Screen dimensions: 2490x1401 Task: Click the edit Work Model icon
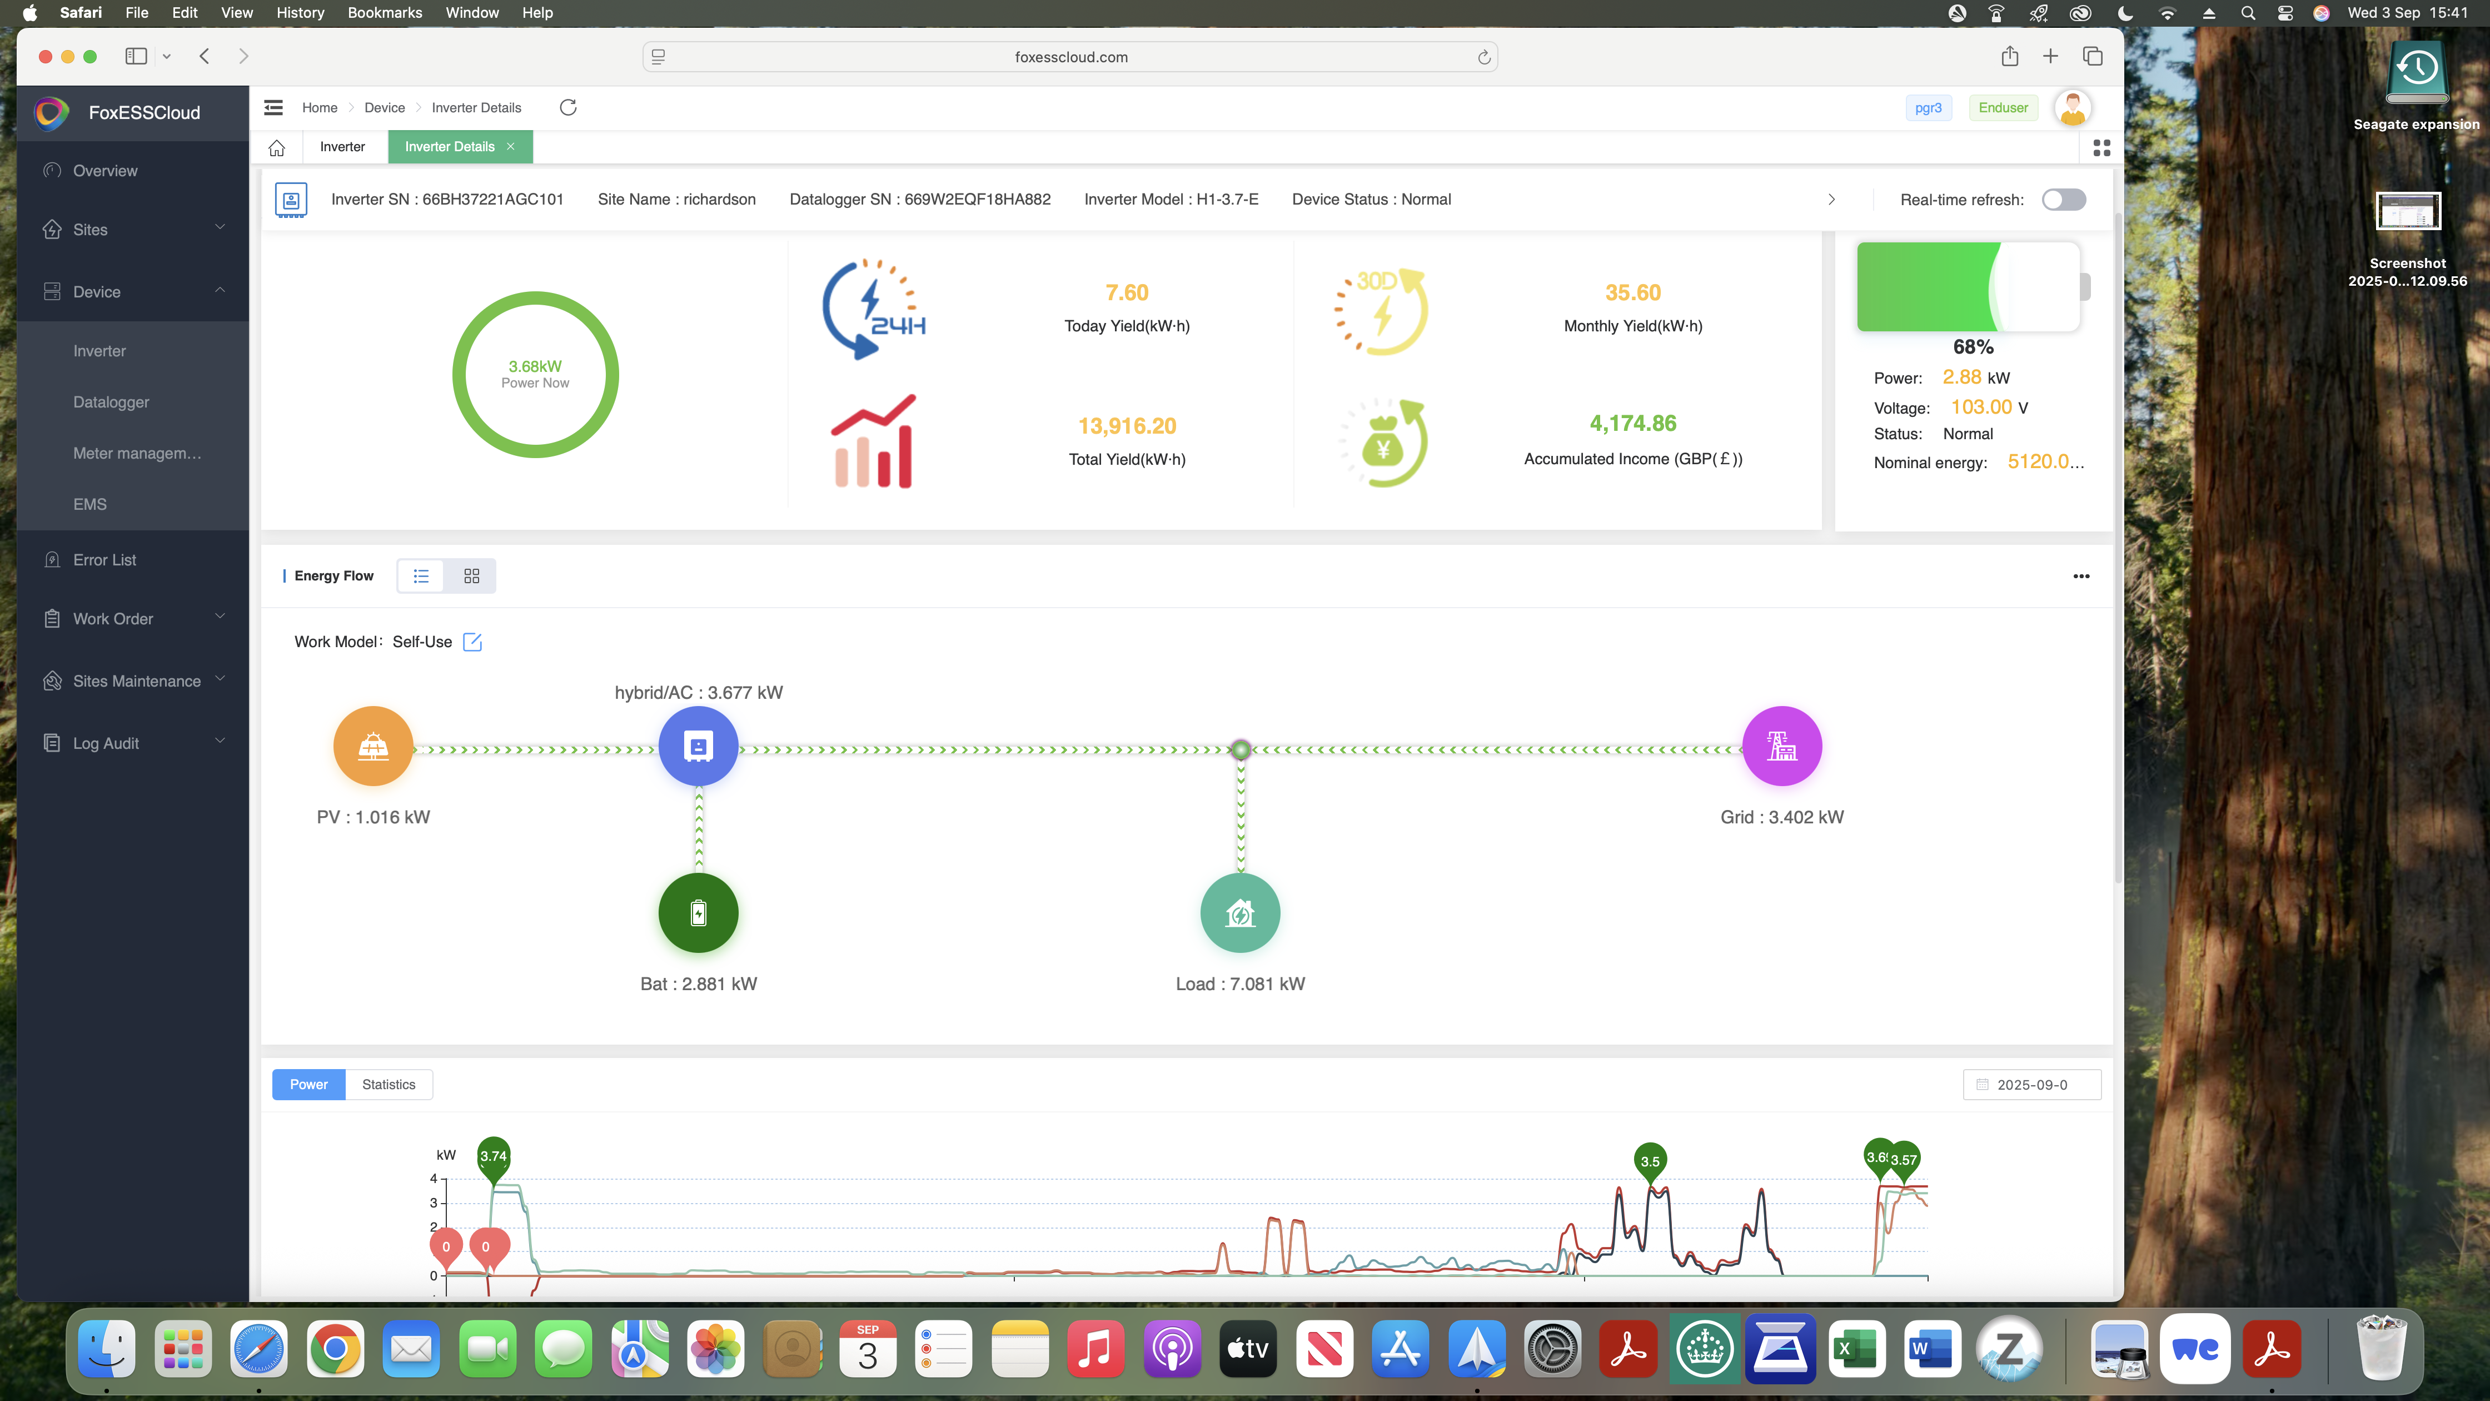pyautogui.click(x=472, y=642)
